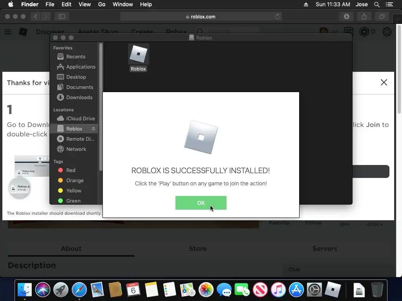Open Messages from the Dock
This screenshot has width=402, height=301.
click(224, 290)
